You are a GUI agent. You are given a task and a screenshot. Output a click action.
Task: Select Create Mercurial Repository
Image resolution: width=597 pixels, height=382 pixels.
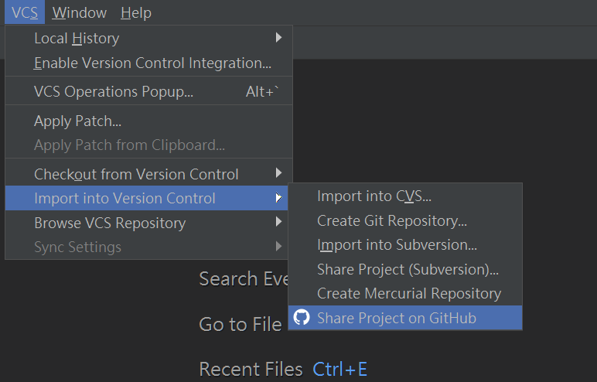[409, 294]
